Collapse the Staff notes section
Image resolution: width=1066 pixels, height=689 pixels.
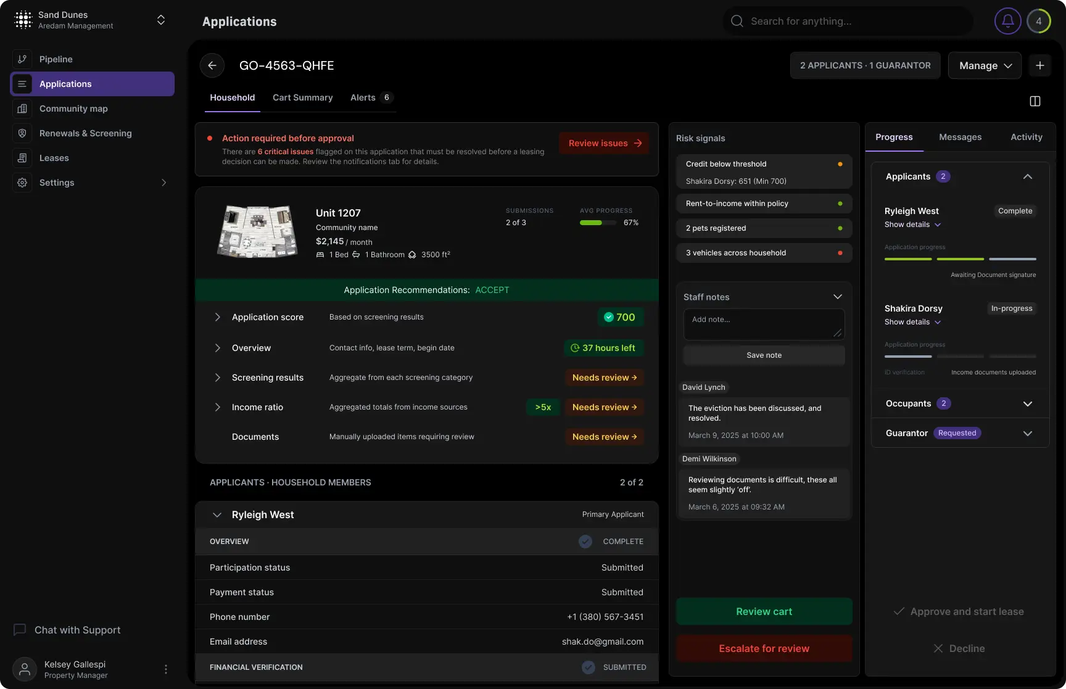tap(838, 297)
